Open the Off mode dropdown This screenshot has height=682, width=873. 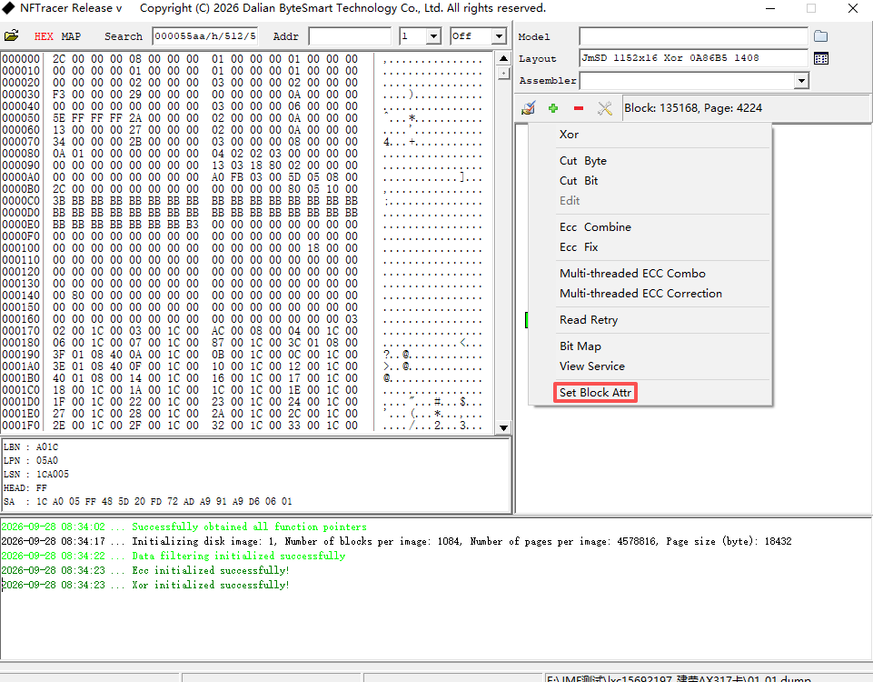tap(499, 36)
